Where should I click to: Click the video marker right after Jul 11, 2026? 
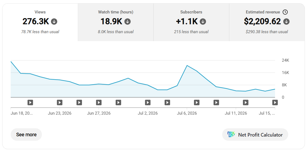(245, 102)
